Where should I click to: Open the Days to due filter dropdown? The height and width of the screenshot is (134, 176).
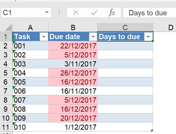pos(148,37)
